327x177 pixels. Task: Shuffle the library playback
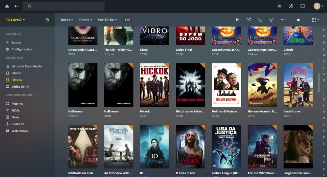click(x=249, y=20)
